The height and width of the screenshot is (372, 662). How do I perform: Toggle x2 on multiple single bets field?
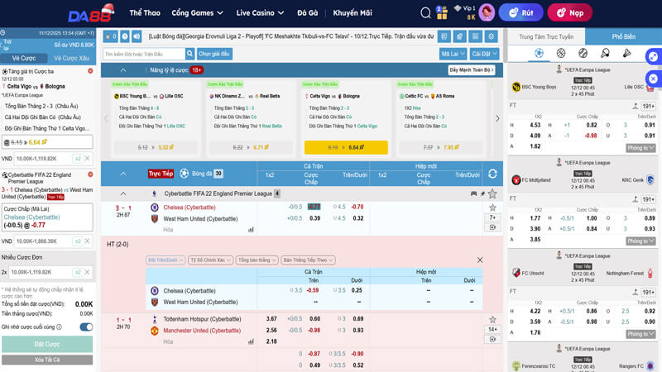tap(77, 272)
